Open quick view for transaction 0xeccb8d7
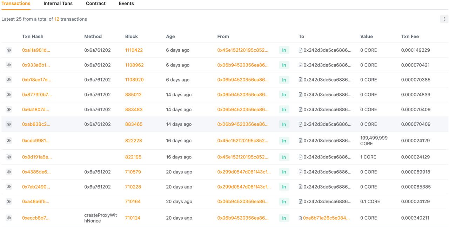Viewport: 449px width, 227px height. tap(9, 218)
